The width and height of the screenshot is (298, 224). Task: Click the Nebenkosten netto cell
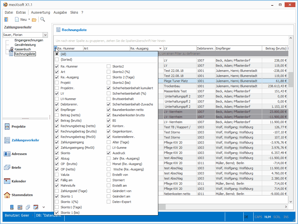(180, 194)
